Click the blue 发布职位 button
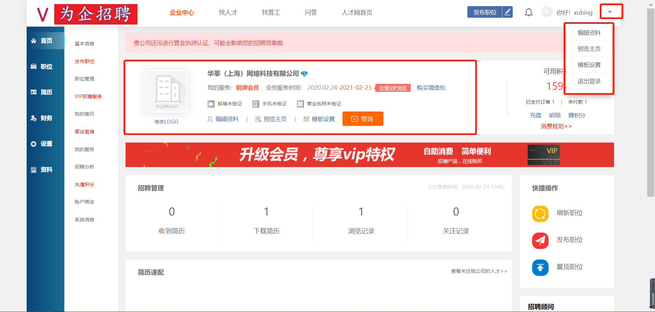This screenshot has width=655, height=312. [x=485, y=12]
